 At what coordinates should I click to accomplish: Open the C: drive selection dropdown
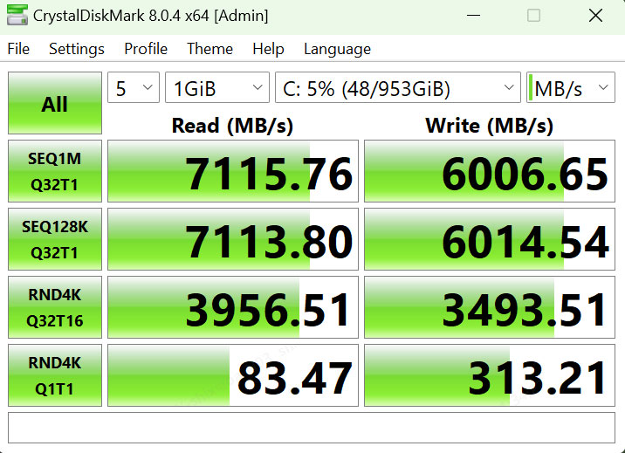coord(397,88)
